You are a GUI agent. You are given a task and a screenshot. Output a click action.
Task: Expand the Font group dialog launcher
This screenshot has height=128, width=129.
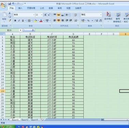pos(50,26)
